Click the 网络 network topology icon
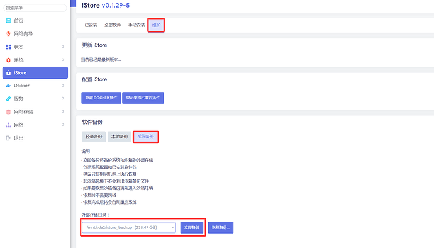This screenshot has height=248, width=434. (x=8, y=125)
